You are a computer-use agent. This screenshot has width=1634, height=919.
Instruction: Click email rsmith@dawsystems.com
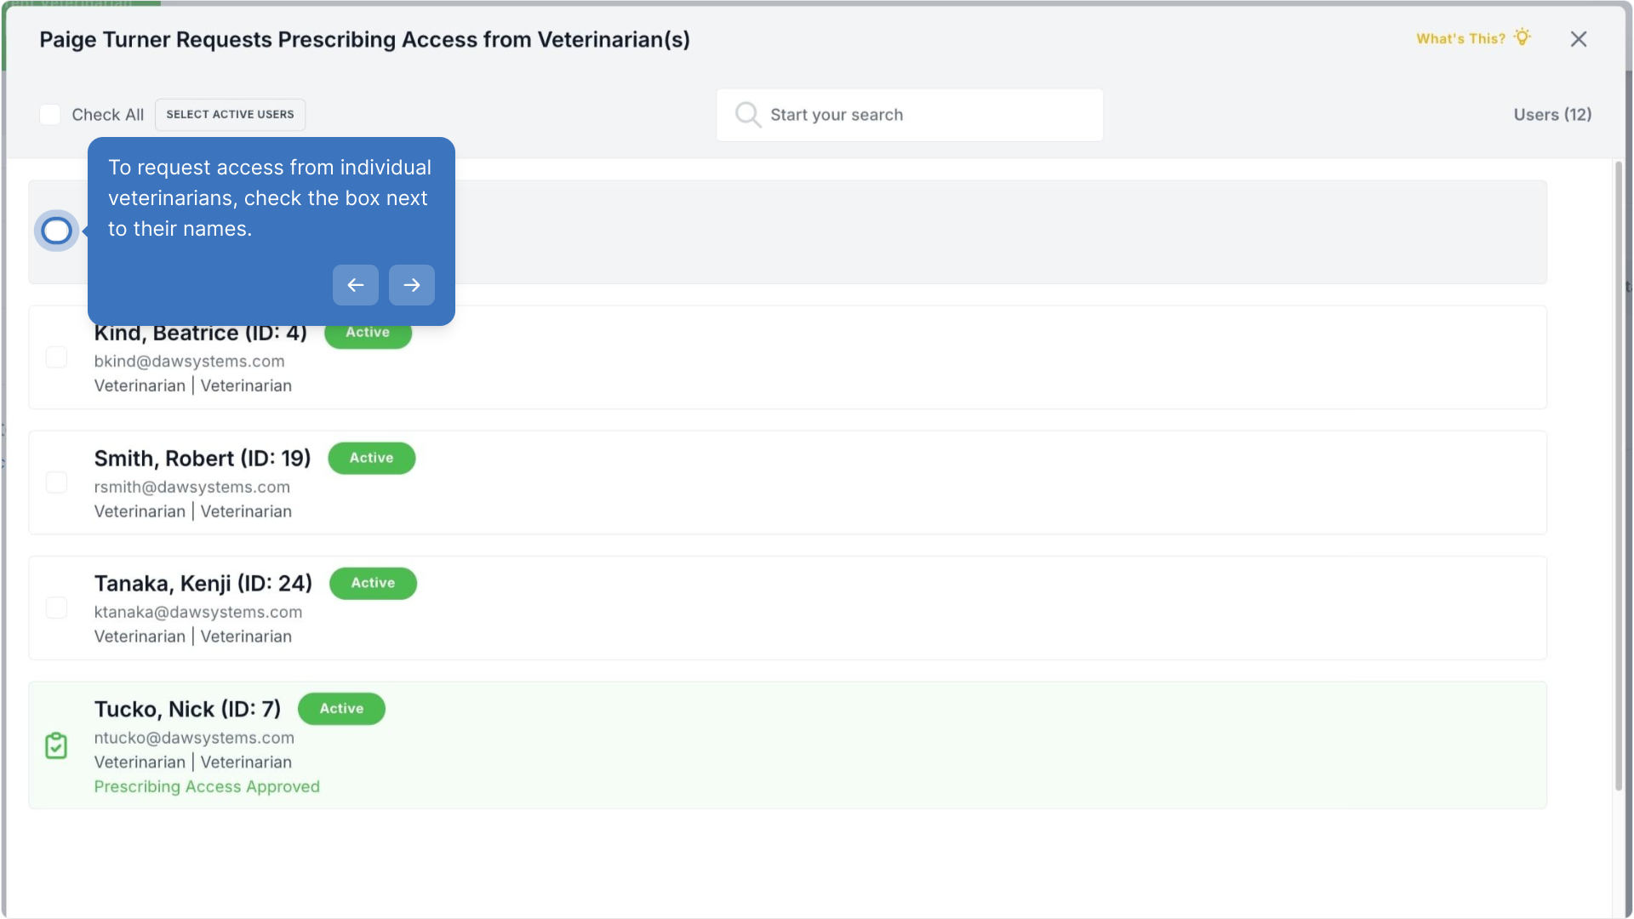point(191,488)
